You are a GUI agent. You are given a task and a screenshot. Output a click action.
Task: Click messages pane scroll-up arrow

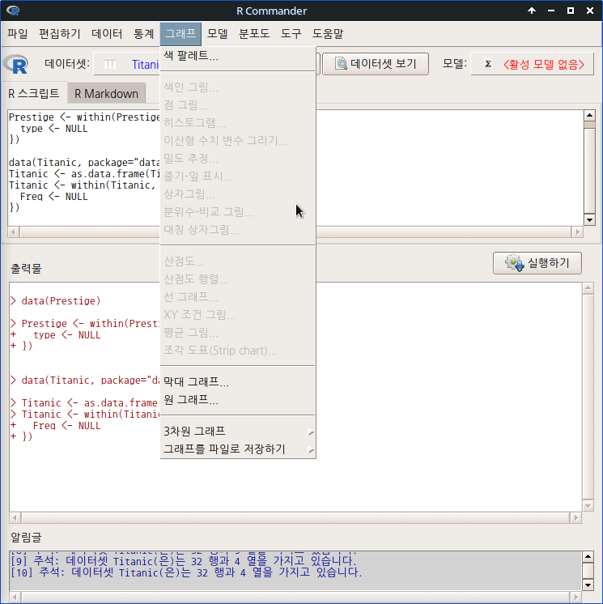pyautogui.click(x=588, y=556)
